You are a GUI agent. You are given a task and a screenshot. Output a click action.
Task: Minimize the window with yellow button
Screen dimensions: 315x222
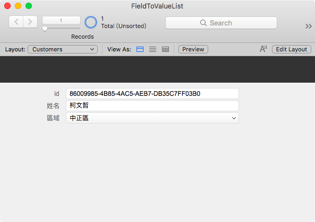pos(18,6)
